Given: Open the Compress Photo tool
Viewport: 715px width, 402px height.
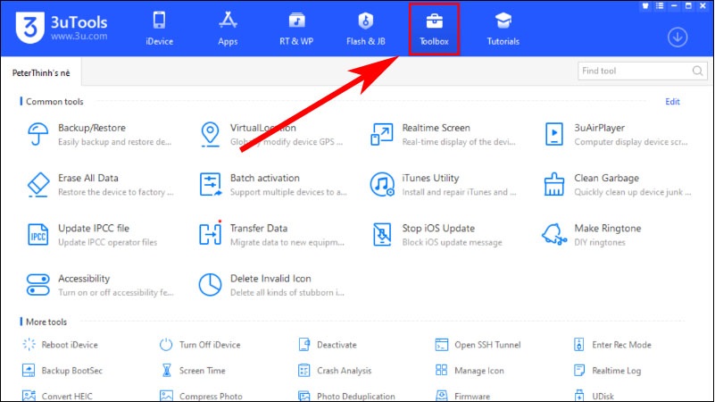Looking at the screenshot, I should 201,396.
